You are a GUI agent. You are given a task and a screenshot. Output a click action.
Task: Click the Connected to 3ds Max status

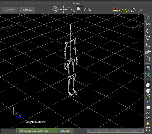[33, 131]
